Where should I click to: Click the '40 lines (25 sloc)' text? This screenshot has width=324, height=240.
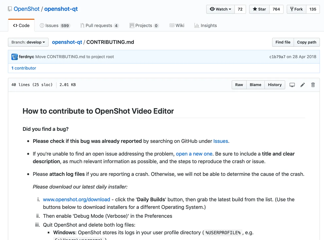click(32, 85)
